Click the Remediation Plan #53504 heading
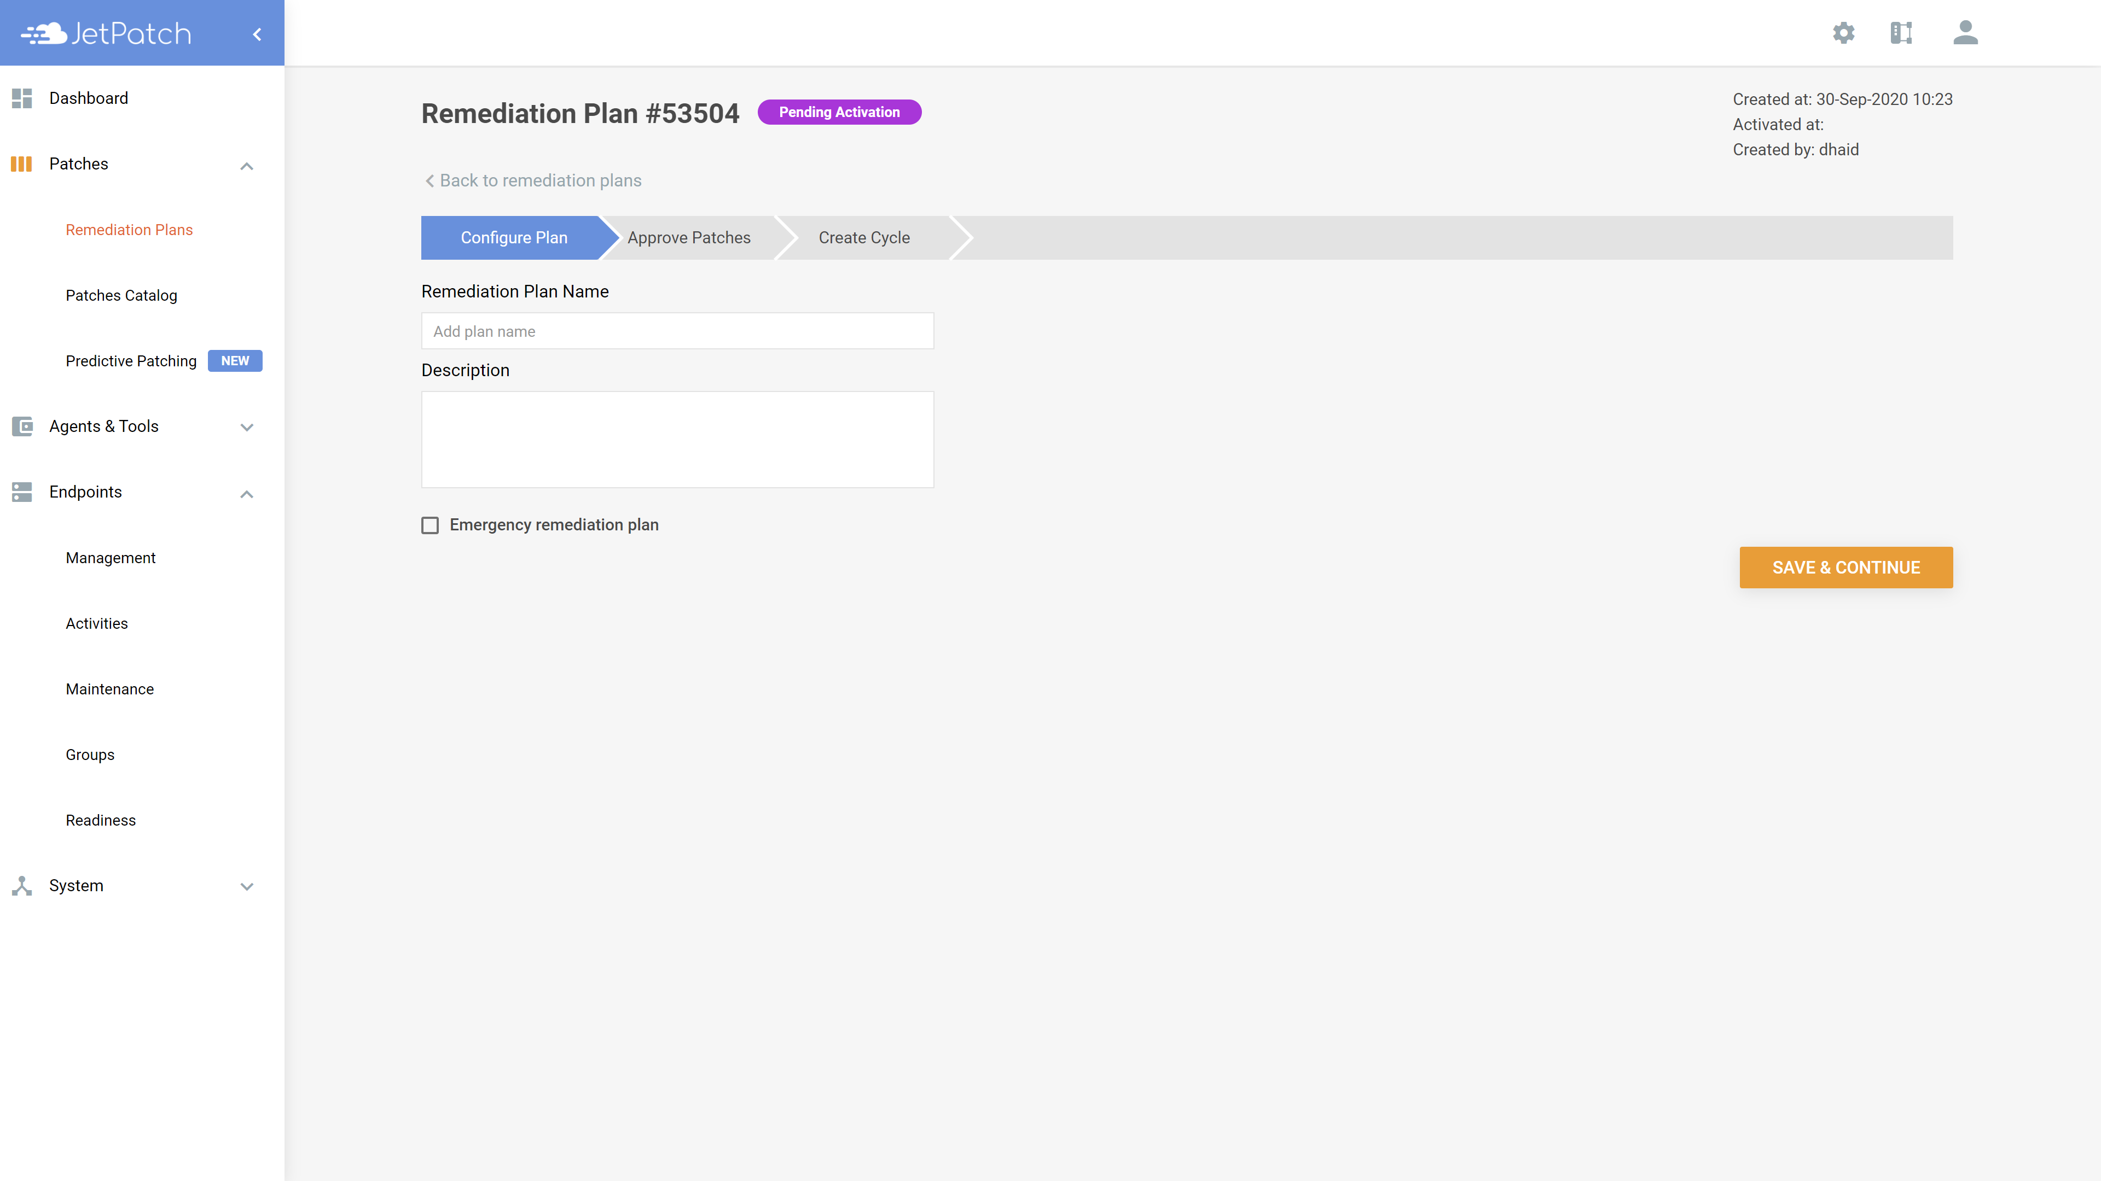This screenshot has height=1181, width=2101. coord(580,113)
